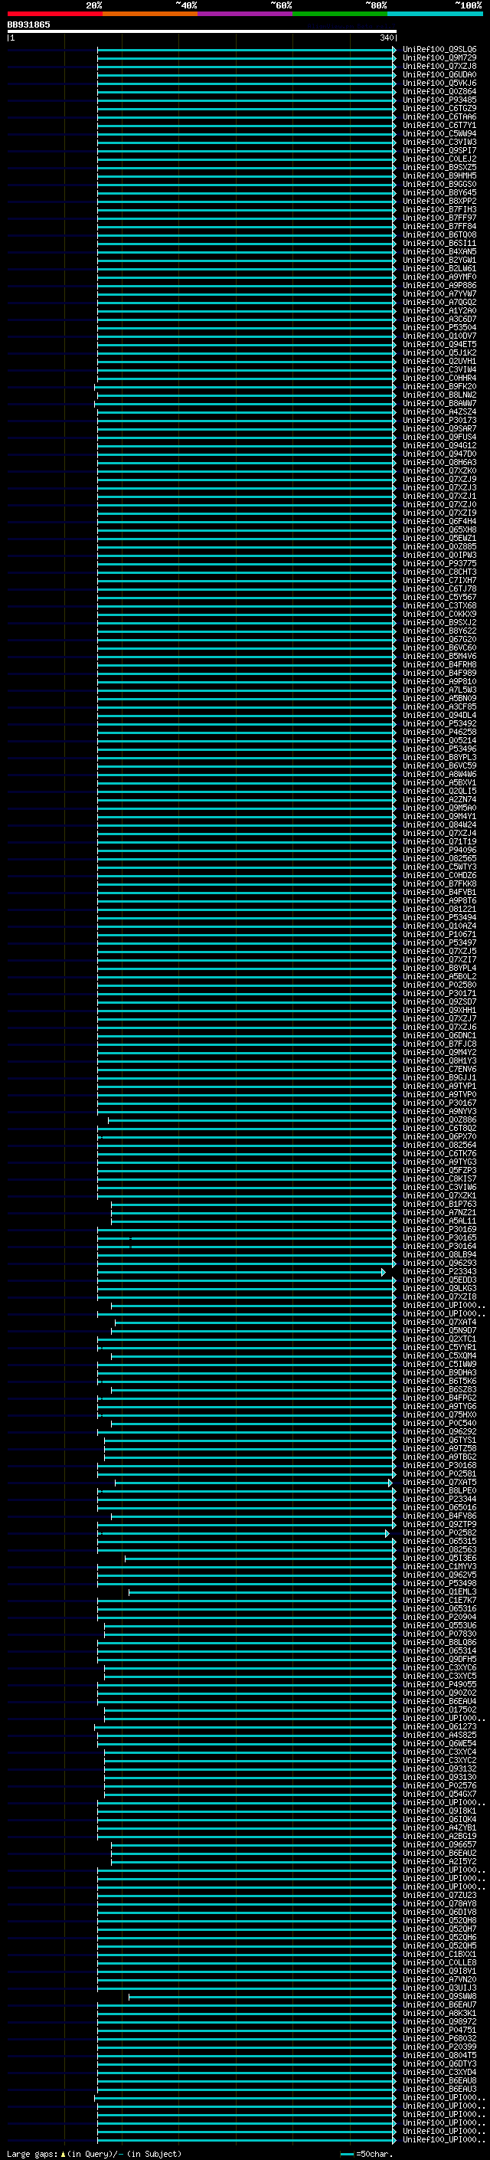Click the UniRef100_Q75HX0 hit name

tap(439, 1415)
